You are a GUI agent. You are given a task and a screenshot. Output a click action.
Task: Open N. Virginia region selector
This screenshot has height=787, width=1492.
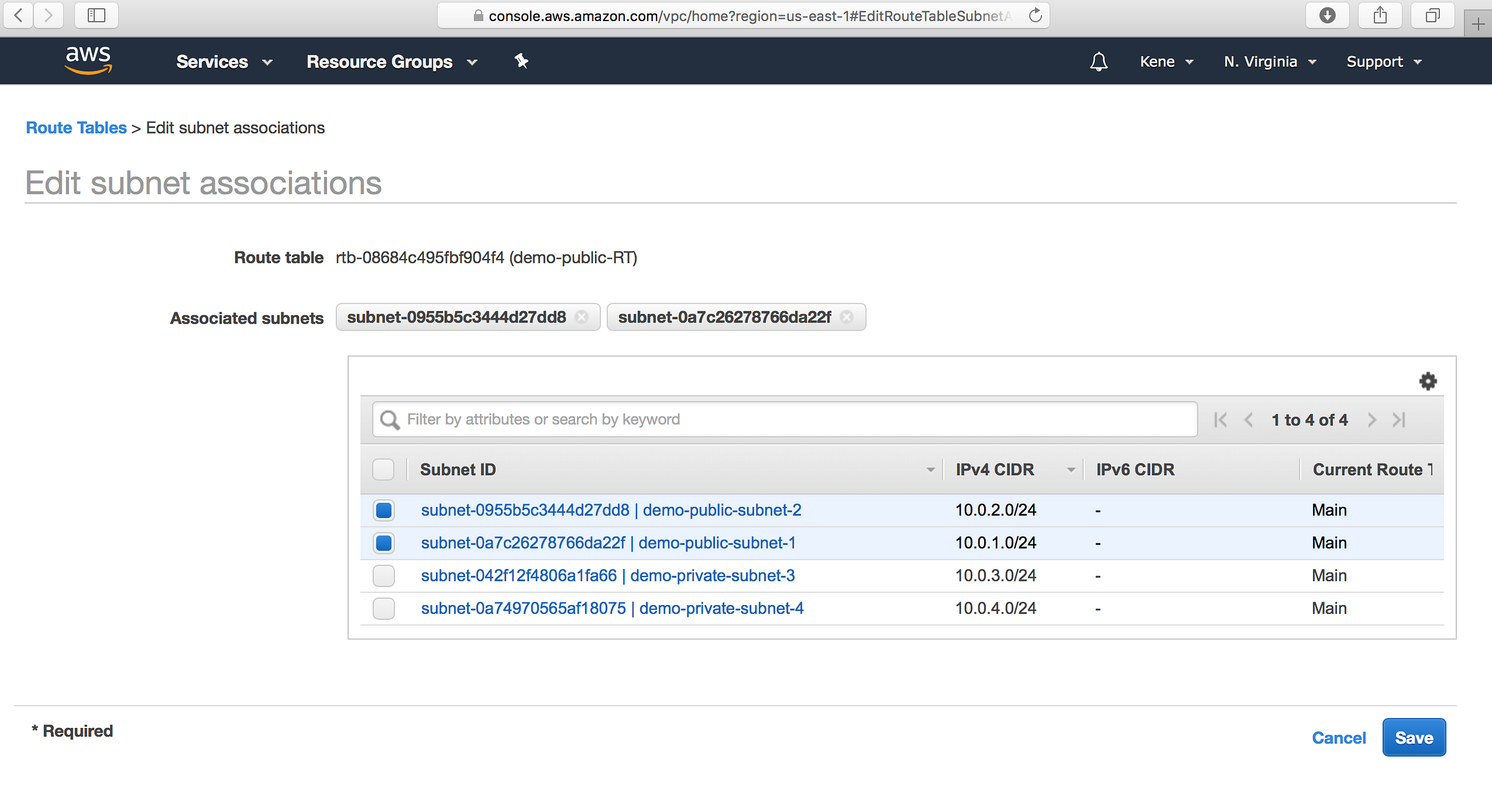[1269, 61]
